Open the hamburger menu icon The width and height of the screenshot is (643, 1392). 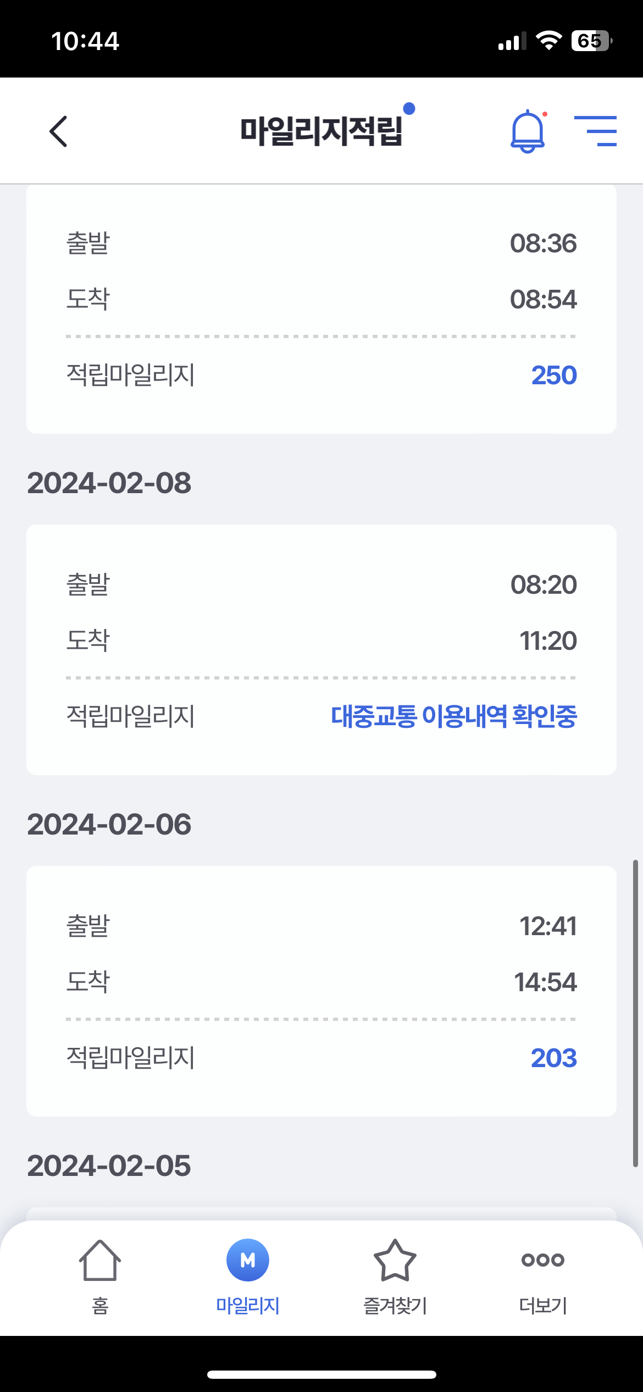596,131
